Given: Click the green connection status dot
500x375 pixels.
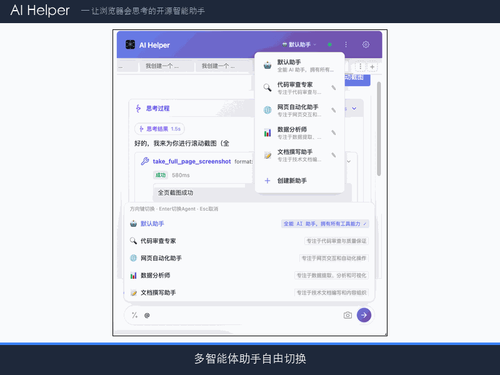Looking at the screenshot, I should click(x=330, y=44).
